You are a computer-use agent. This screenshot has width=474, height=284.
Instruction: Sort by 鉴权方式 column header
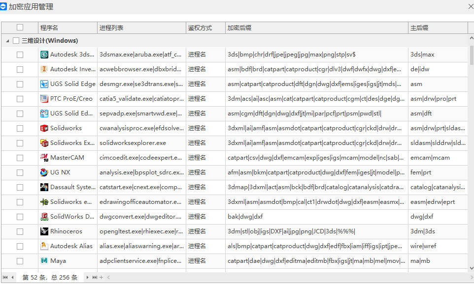coord(205,28)
